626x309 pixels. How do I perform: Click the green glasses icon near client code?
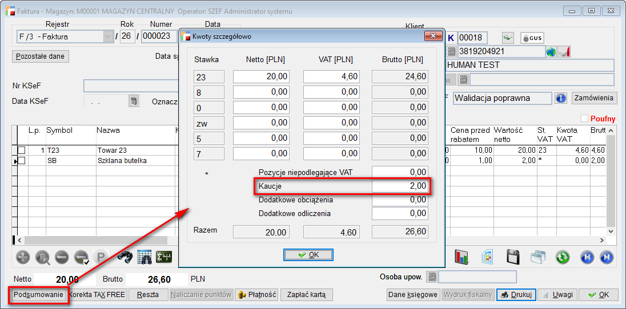(507, 38)
